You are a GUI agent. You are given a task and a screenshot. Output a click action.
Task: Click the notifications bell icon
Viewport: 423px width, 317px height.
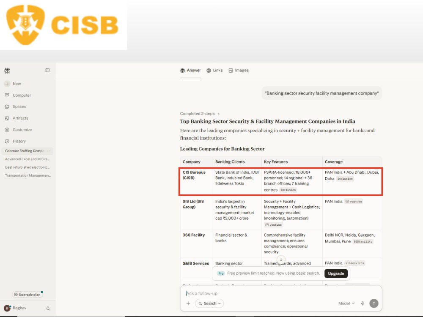(x=48, y=308)
